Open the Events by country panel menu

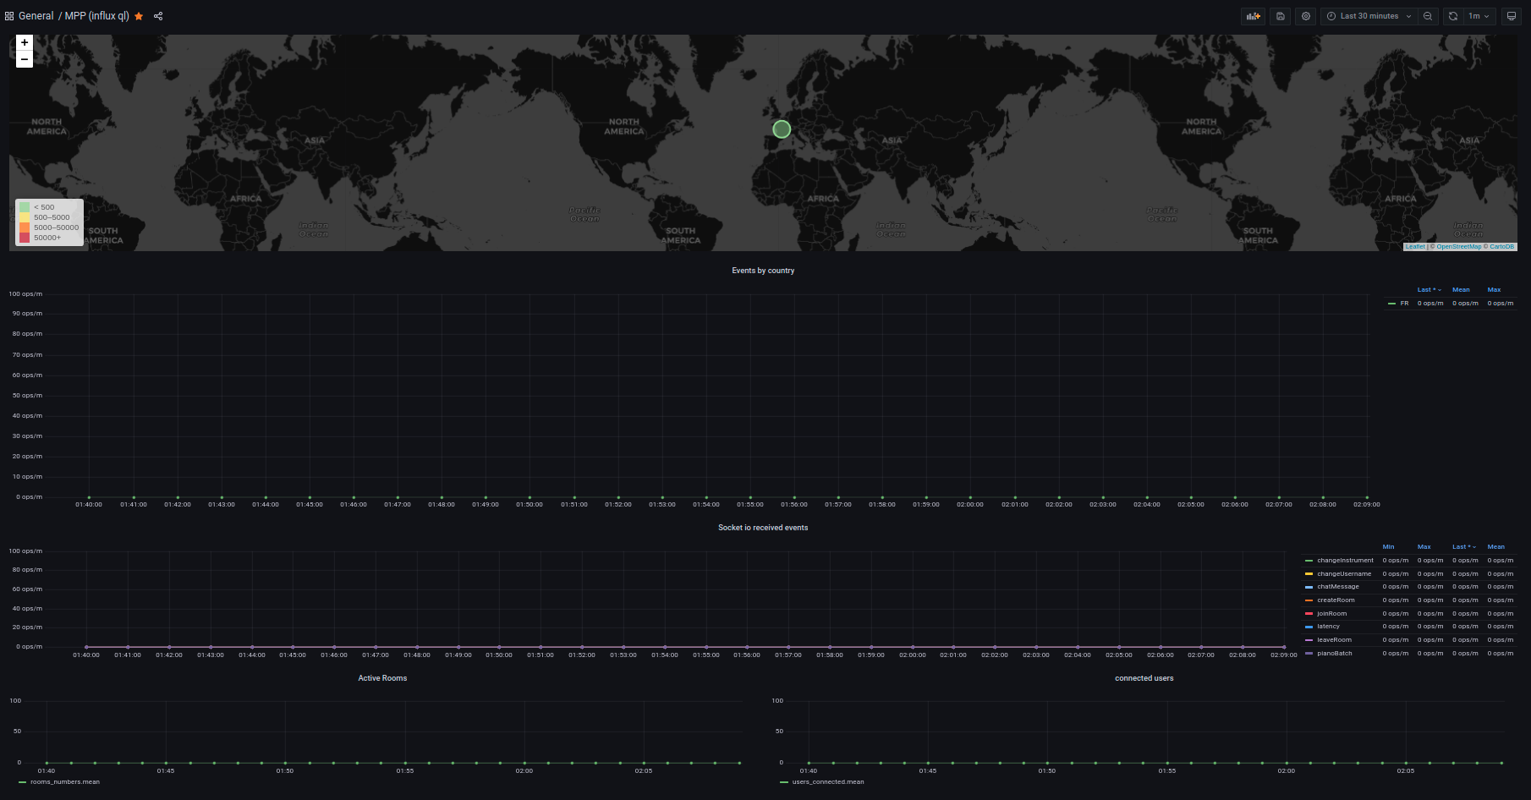point(763,271)
